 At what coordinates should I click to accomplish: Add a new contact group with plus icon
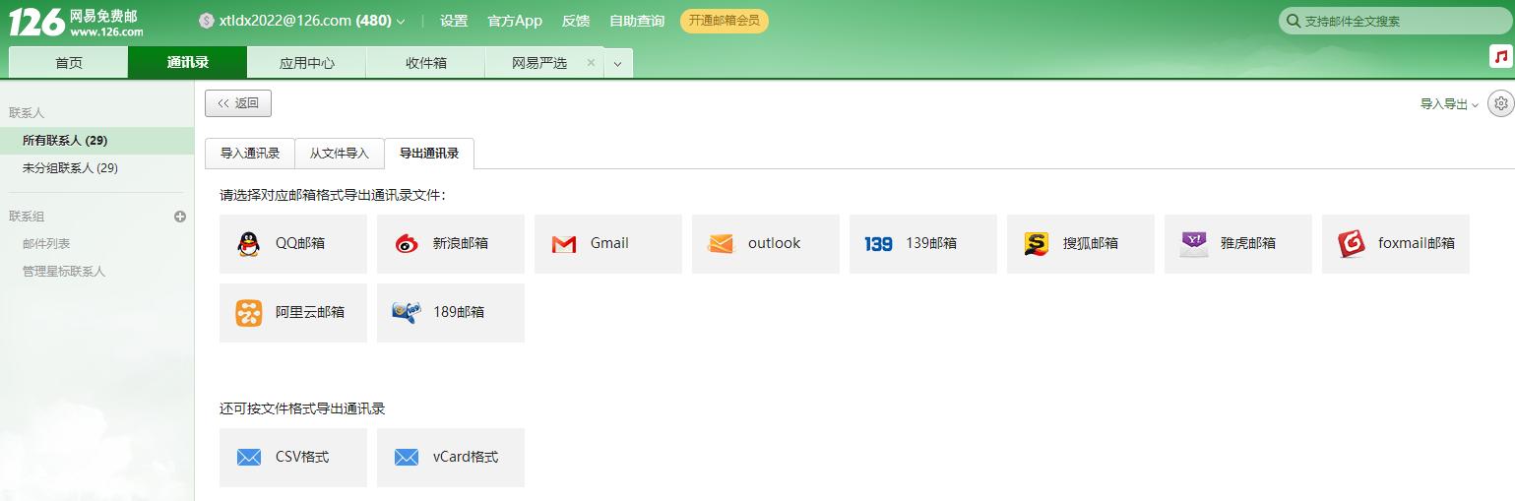pyautogui.click(x=180, y=217)
